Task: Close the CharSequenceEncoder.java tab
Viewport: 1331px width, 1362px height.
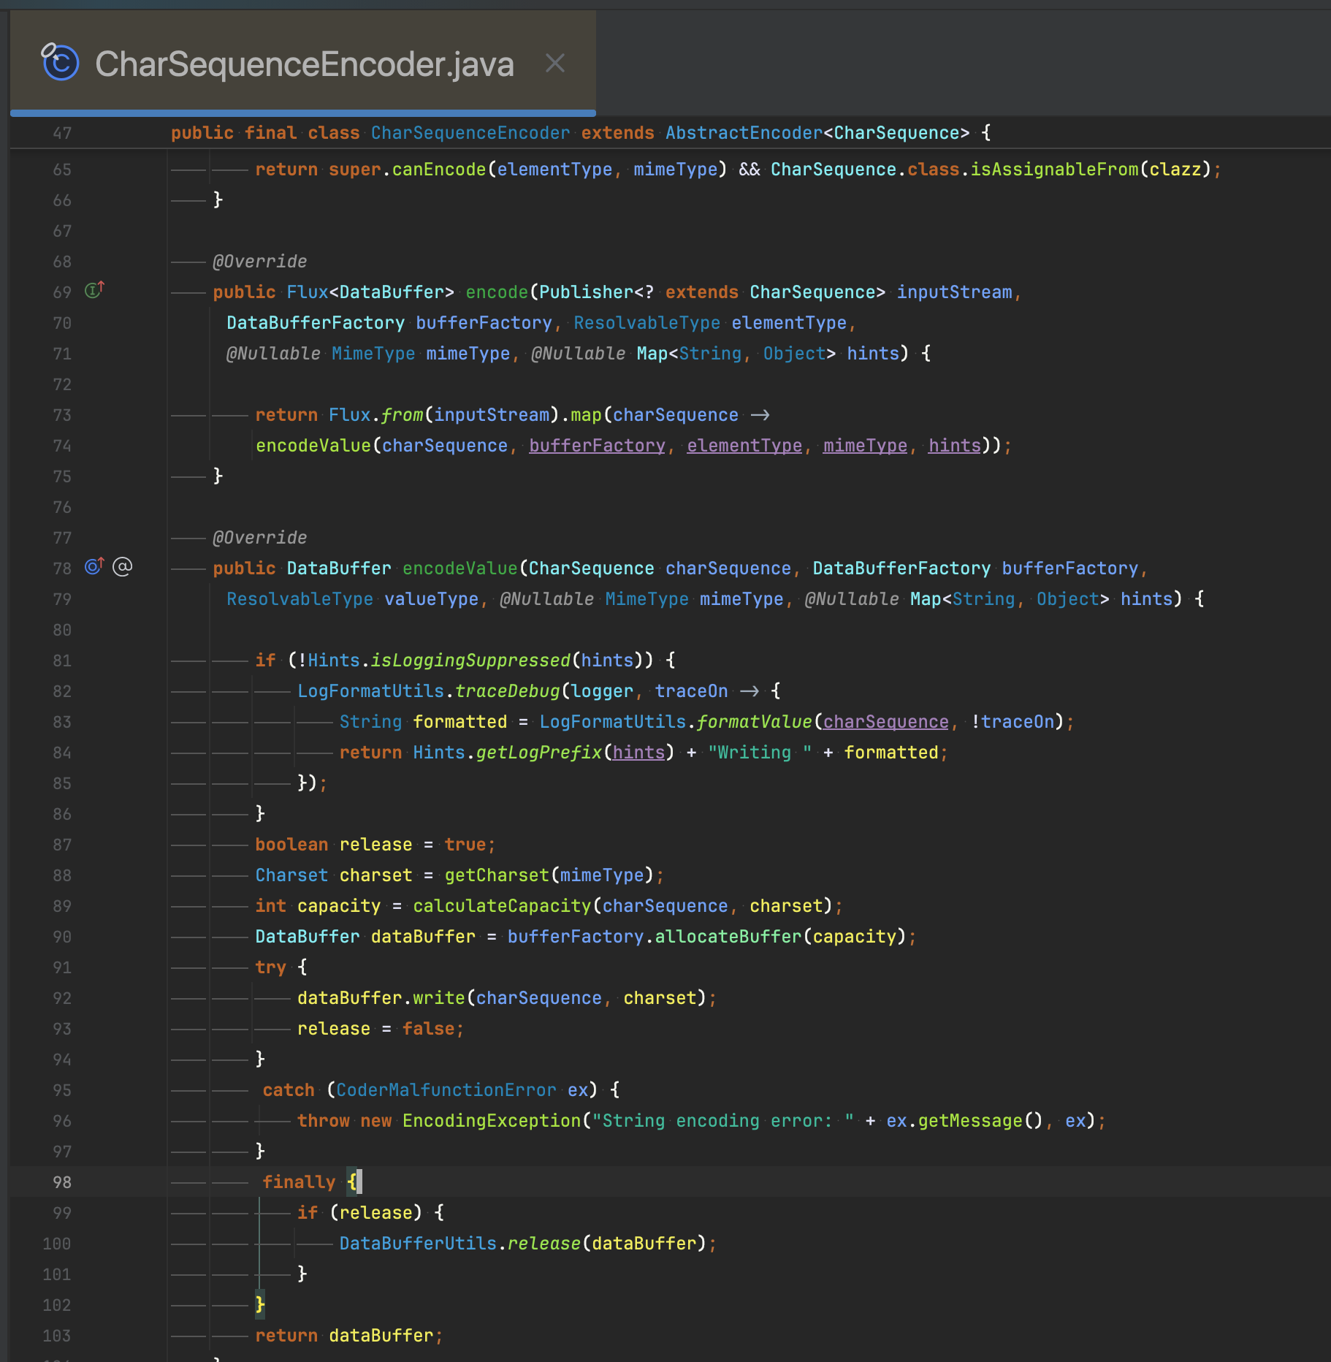Action: coord(555,64)
